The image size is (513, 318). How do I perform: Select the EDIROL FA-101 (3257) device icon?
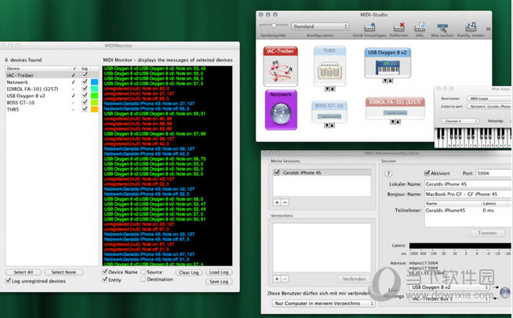pos(395,108)
